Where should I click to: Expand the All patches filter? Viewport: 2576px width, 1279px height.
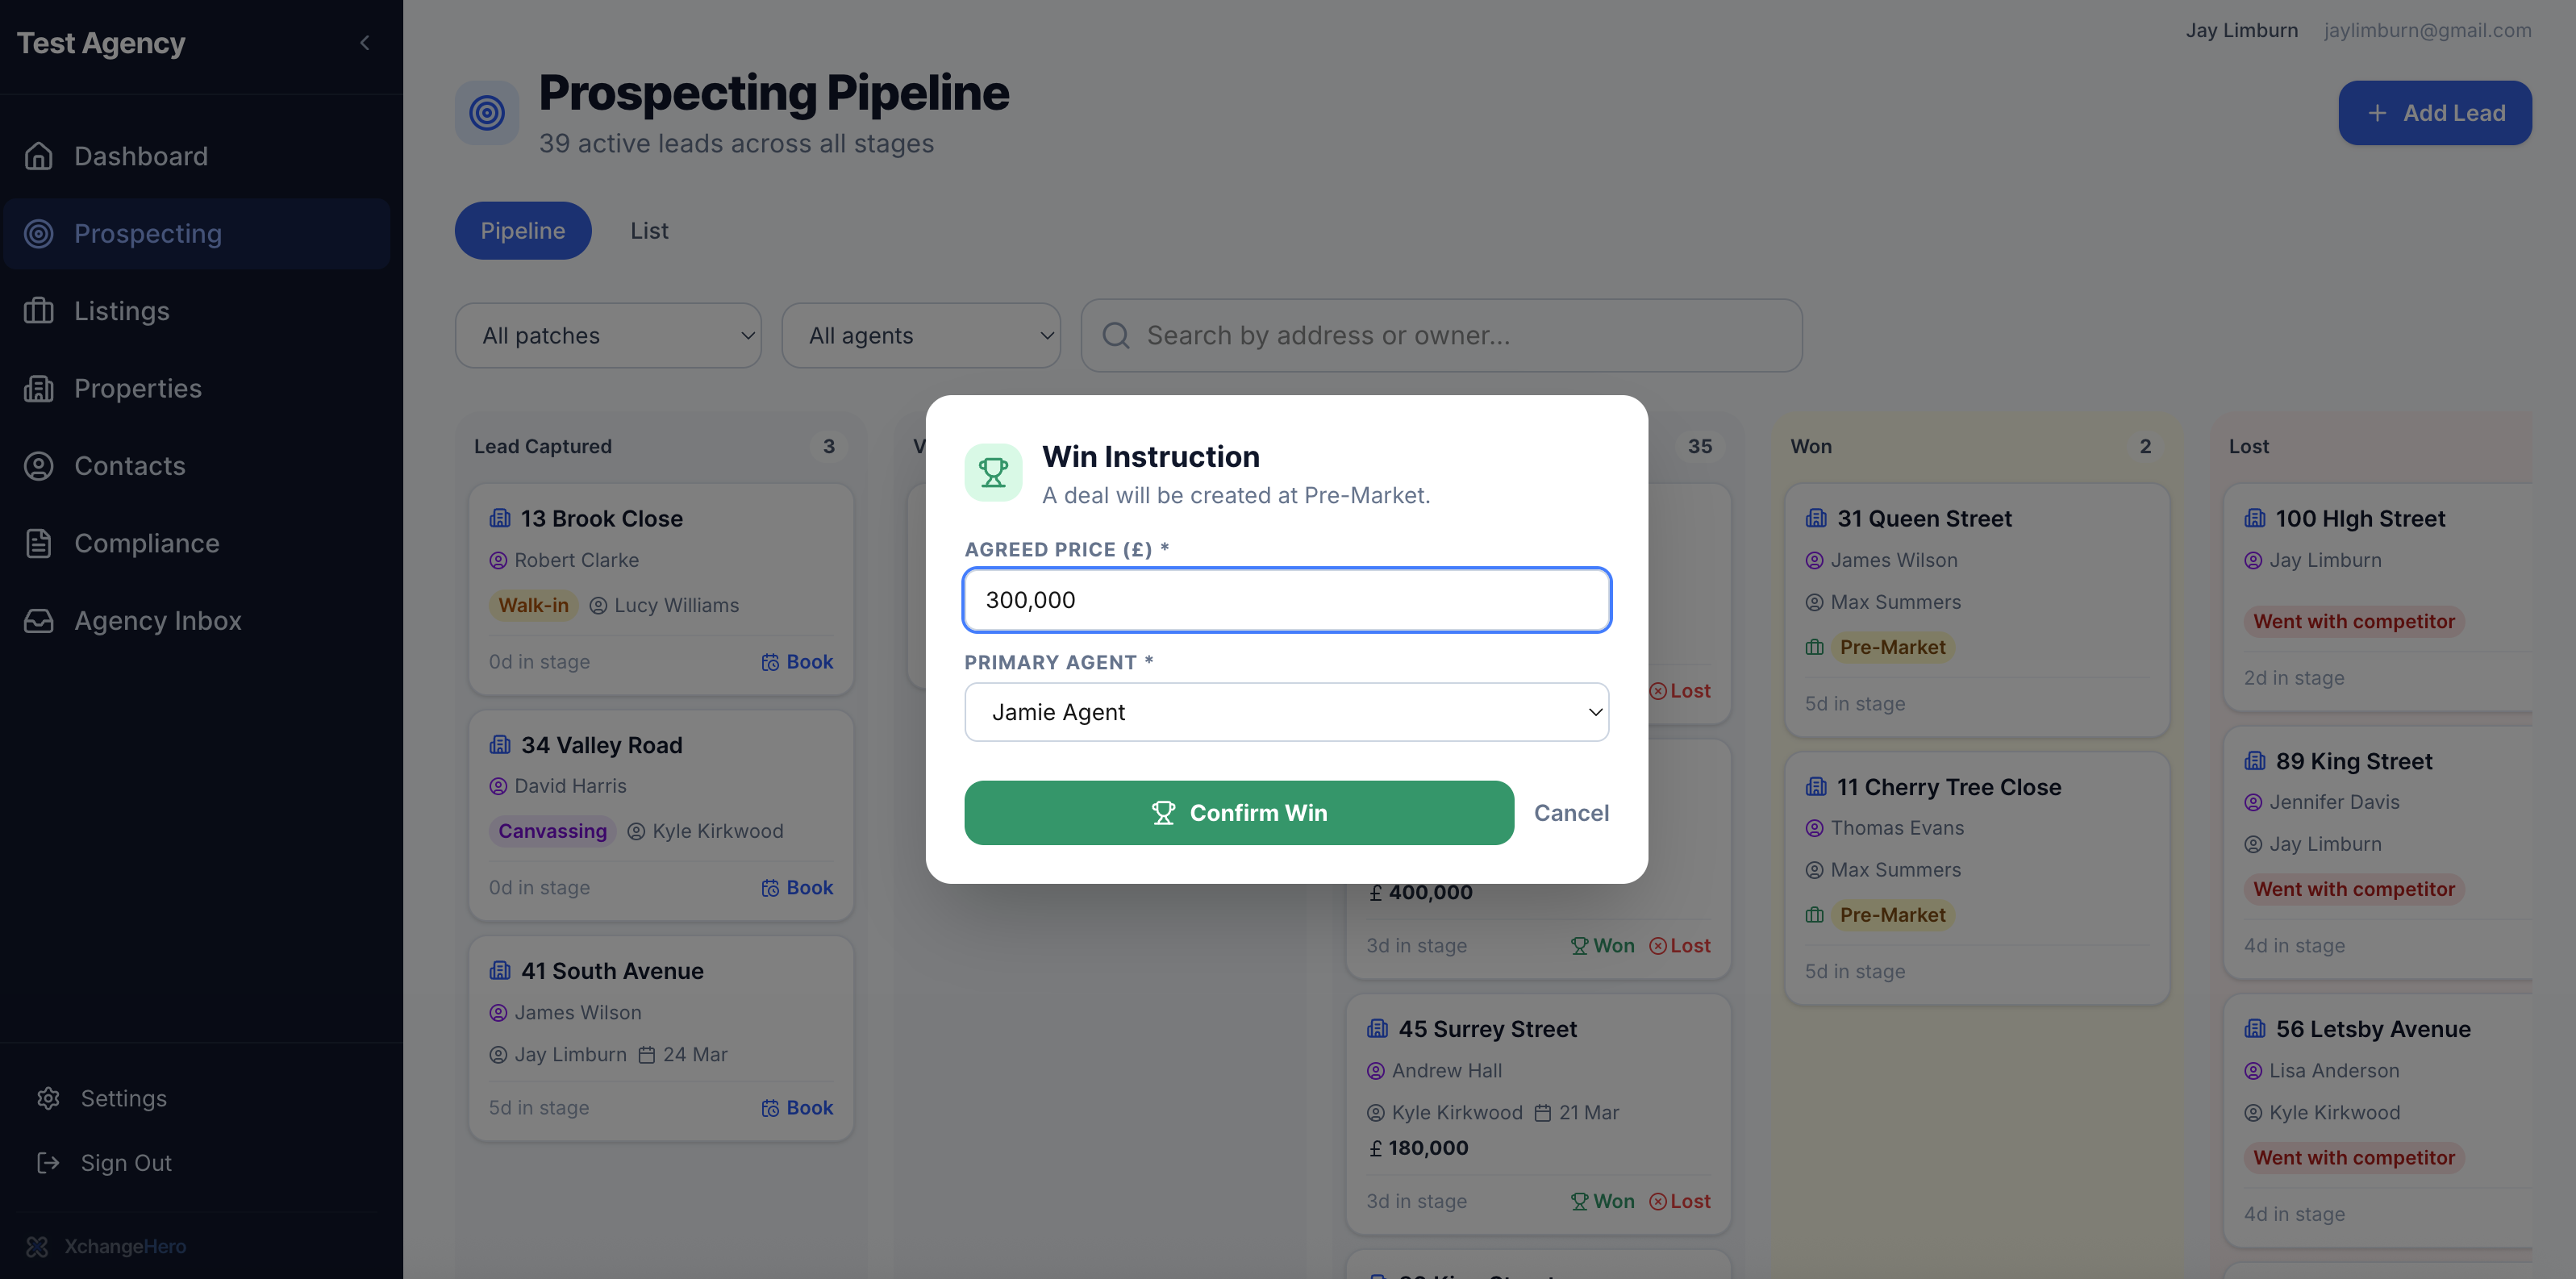pos(608,336)
